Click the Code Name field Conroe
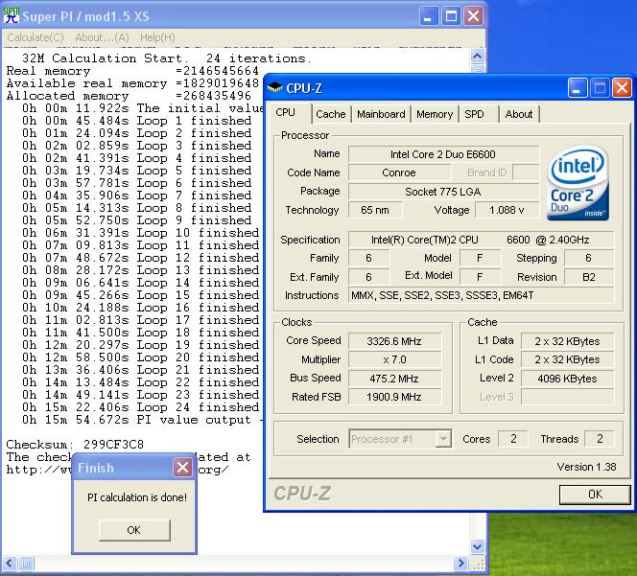The width and height of the screenshot is (637, 576). 399,173
